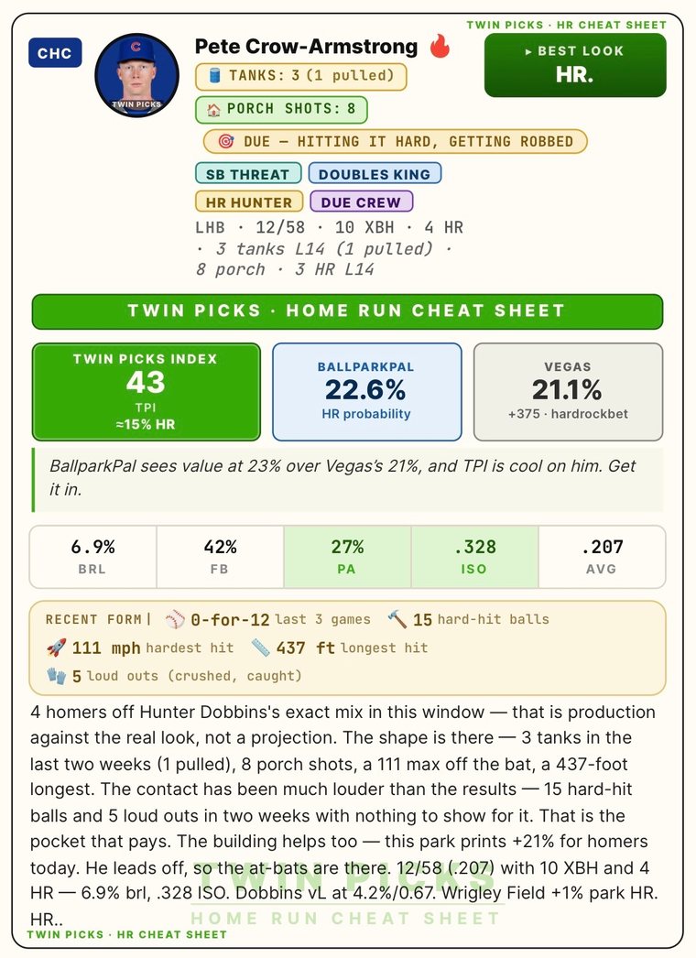Screen dimensions: 696x958
Task: Click the ruler icon by 437 ft
Action: (260, 648)
